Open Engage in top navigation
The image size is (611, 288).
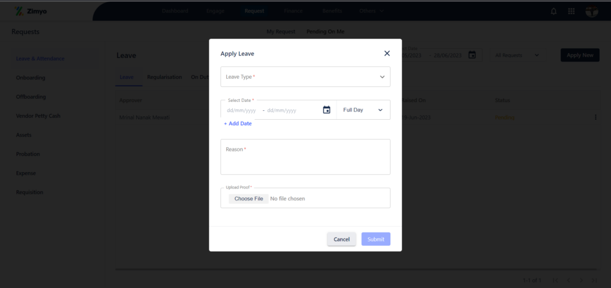[215, 11]
